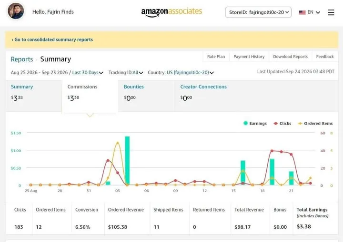Open the hamburger menu icon

tap(331, 12)
